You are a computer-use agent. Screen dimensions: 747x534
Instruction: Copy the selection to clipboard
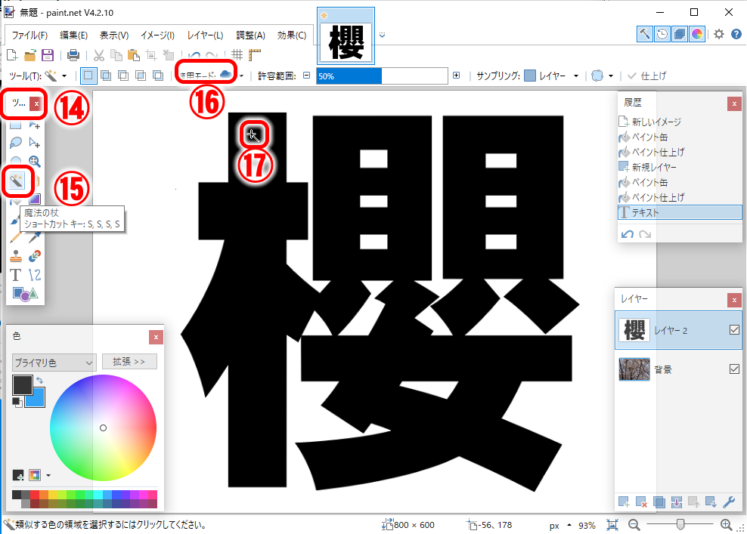[116, 55]
